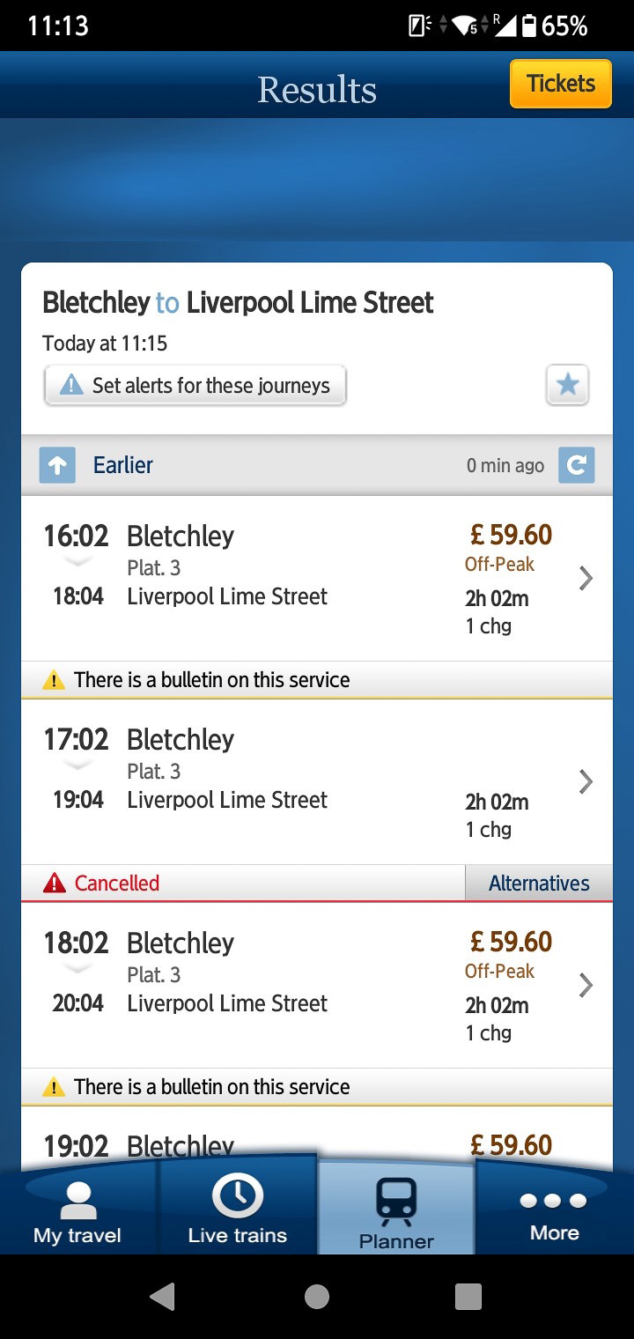Image resolution: width=634 pixels, height=1339 pixels.
Task: Select the Live trains clock icon
Action: coord(236,1195)
